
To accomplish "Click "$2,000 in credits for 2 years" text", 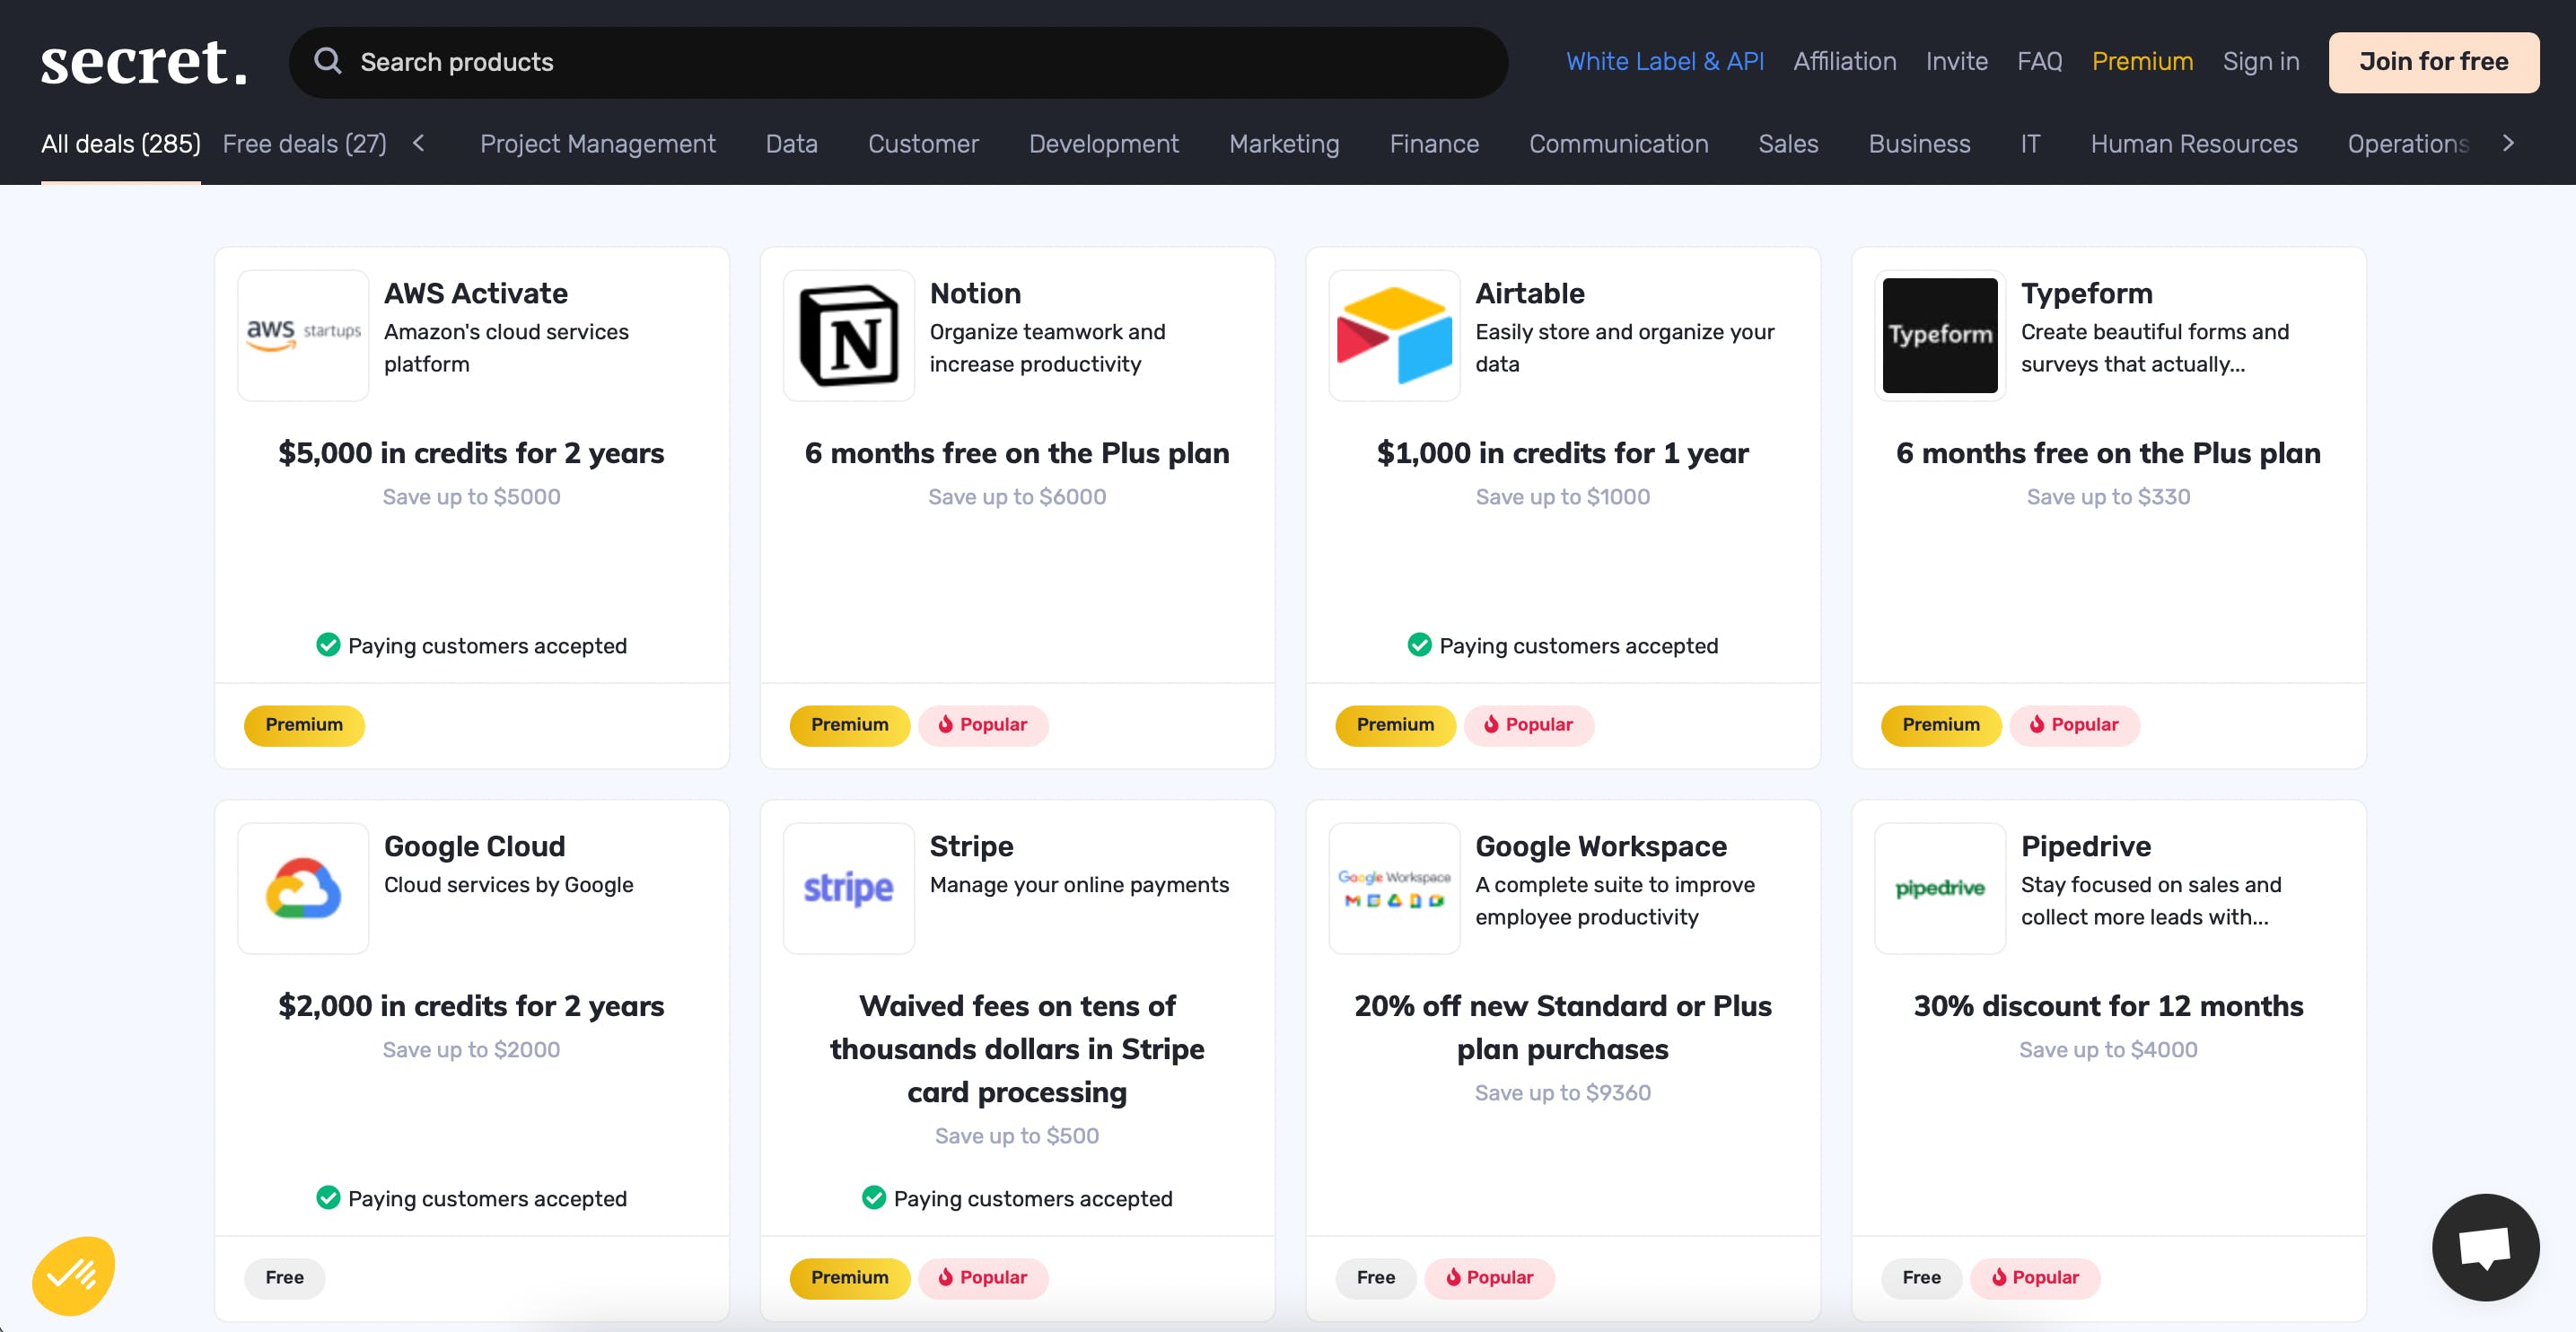I will coord(471,1006).
